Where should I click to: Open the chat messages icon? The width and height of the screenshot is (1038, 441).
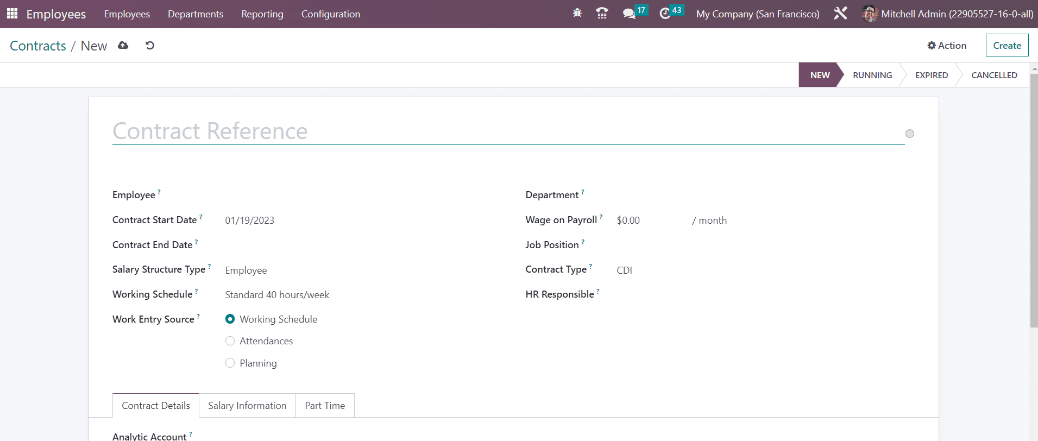click(629, 14)
